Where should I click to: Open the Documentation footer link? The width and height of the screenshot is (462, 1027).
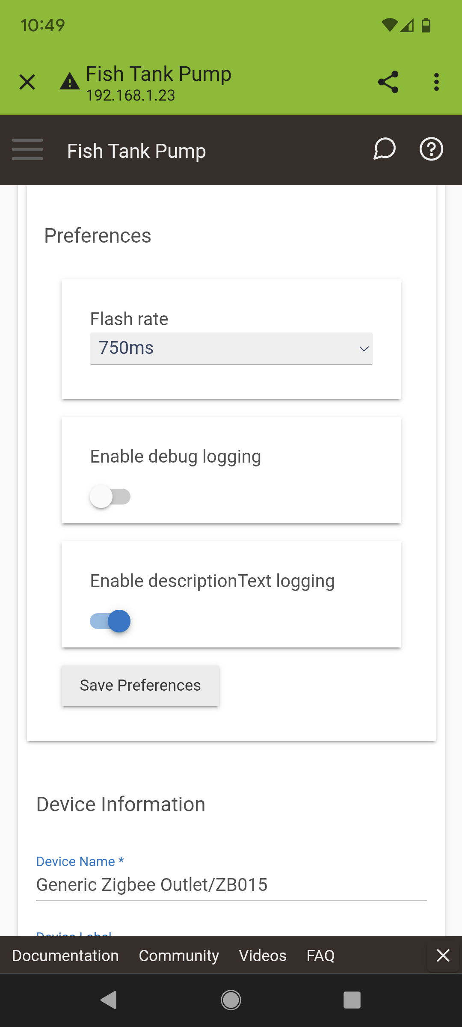pyautogui.click(x=65, y=956)
